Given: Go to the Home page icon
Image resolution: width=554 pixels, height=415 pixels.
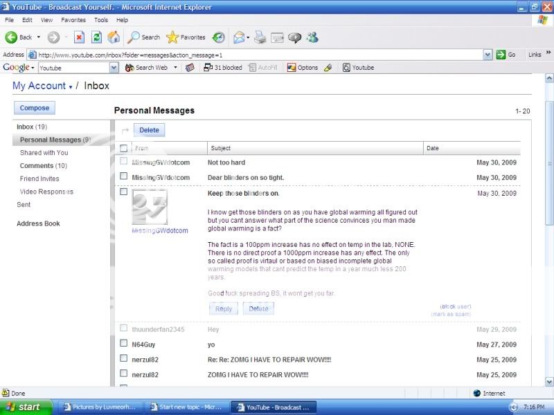Looking at the screenshot, I should point(114,37).
